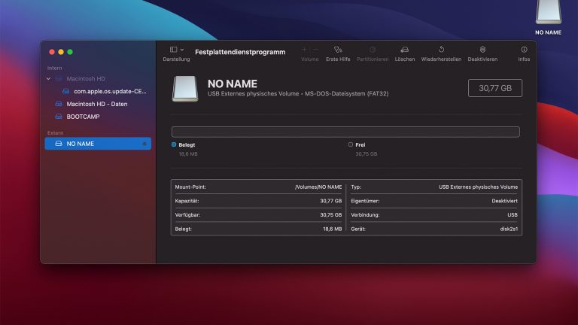
Task: Remove a volume with the minus button
Action: tap(315, 50)
